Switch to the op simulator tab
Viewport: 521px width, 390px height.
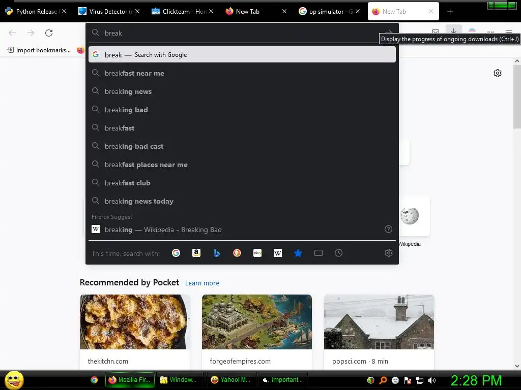(329, 12)
